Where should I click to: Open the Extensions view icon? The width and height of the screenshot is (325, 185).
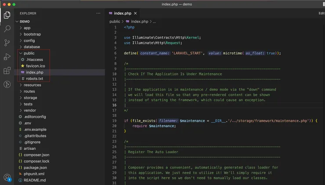[7, 70]
